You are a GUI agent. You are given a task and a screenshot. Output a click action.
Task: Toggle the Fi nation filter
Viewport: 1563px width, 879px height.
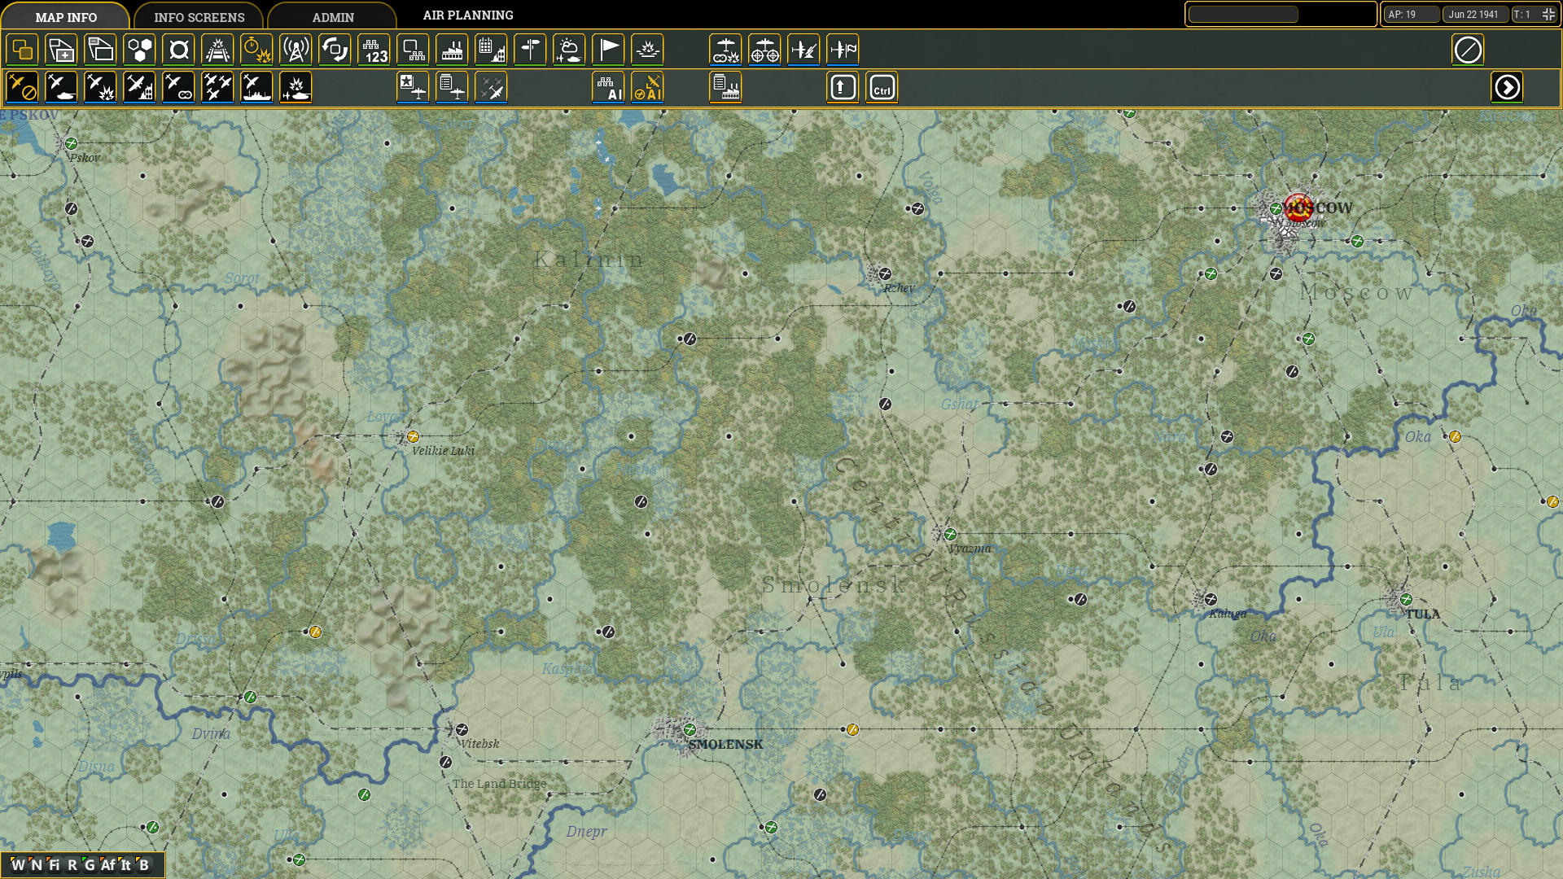pos(55,865)
